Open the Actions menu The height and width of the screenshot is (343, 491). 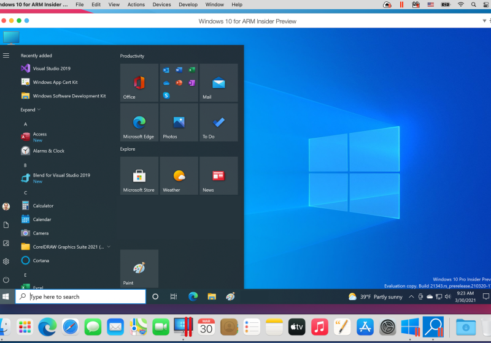(136, 4)
